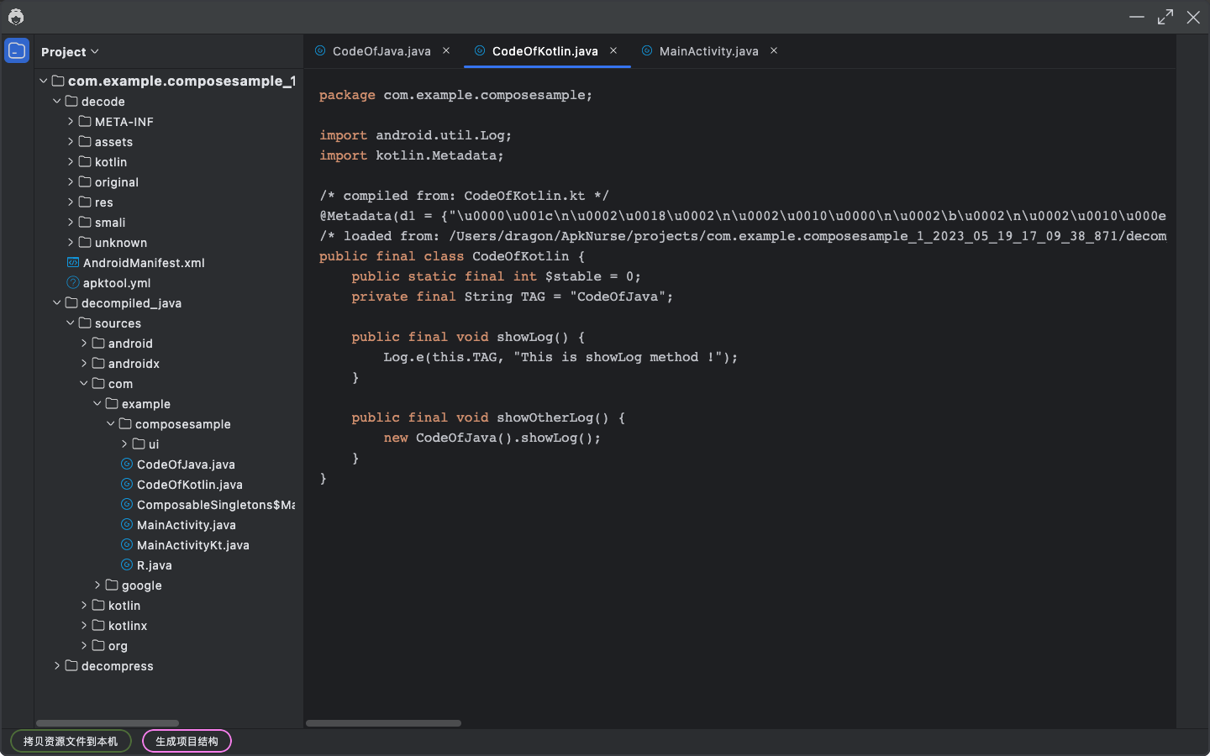Select the unknown folder icon
The height and width of the screenshot is (756, 1210).
pos(85,242)
